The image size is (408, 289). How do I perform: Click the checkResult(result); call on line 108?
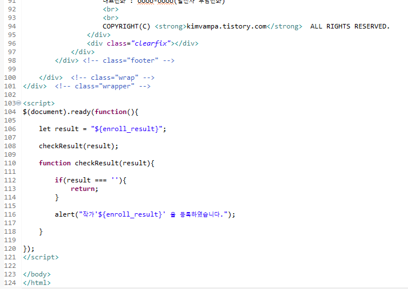click(79, 146)
